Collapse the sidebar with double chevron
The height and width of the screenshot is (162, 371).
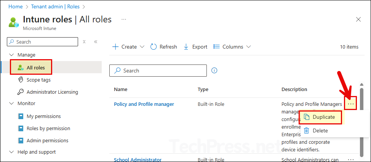[x=96, y=42]
